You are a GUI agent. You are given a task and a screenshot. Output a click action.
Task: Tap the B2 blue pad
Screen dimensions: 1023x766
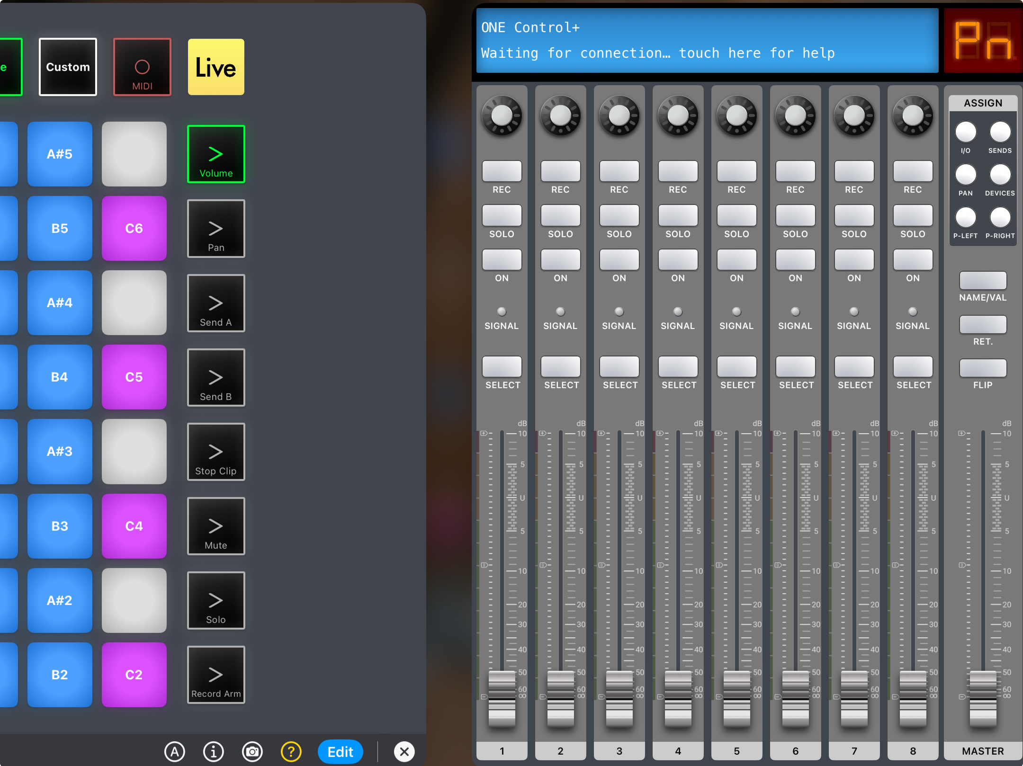coord(60,675)
